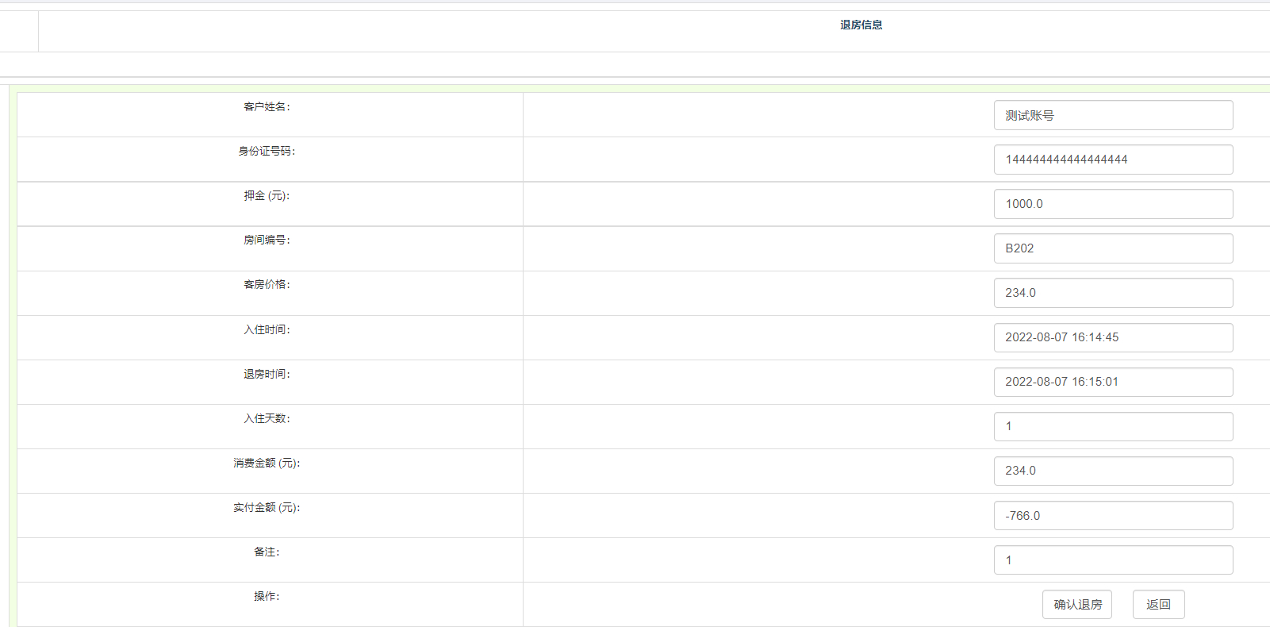The width and height of the screenshot is (1270, 627).
Task: Select the 客房价格 input field
Action: (x=1113, y=293)
